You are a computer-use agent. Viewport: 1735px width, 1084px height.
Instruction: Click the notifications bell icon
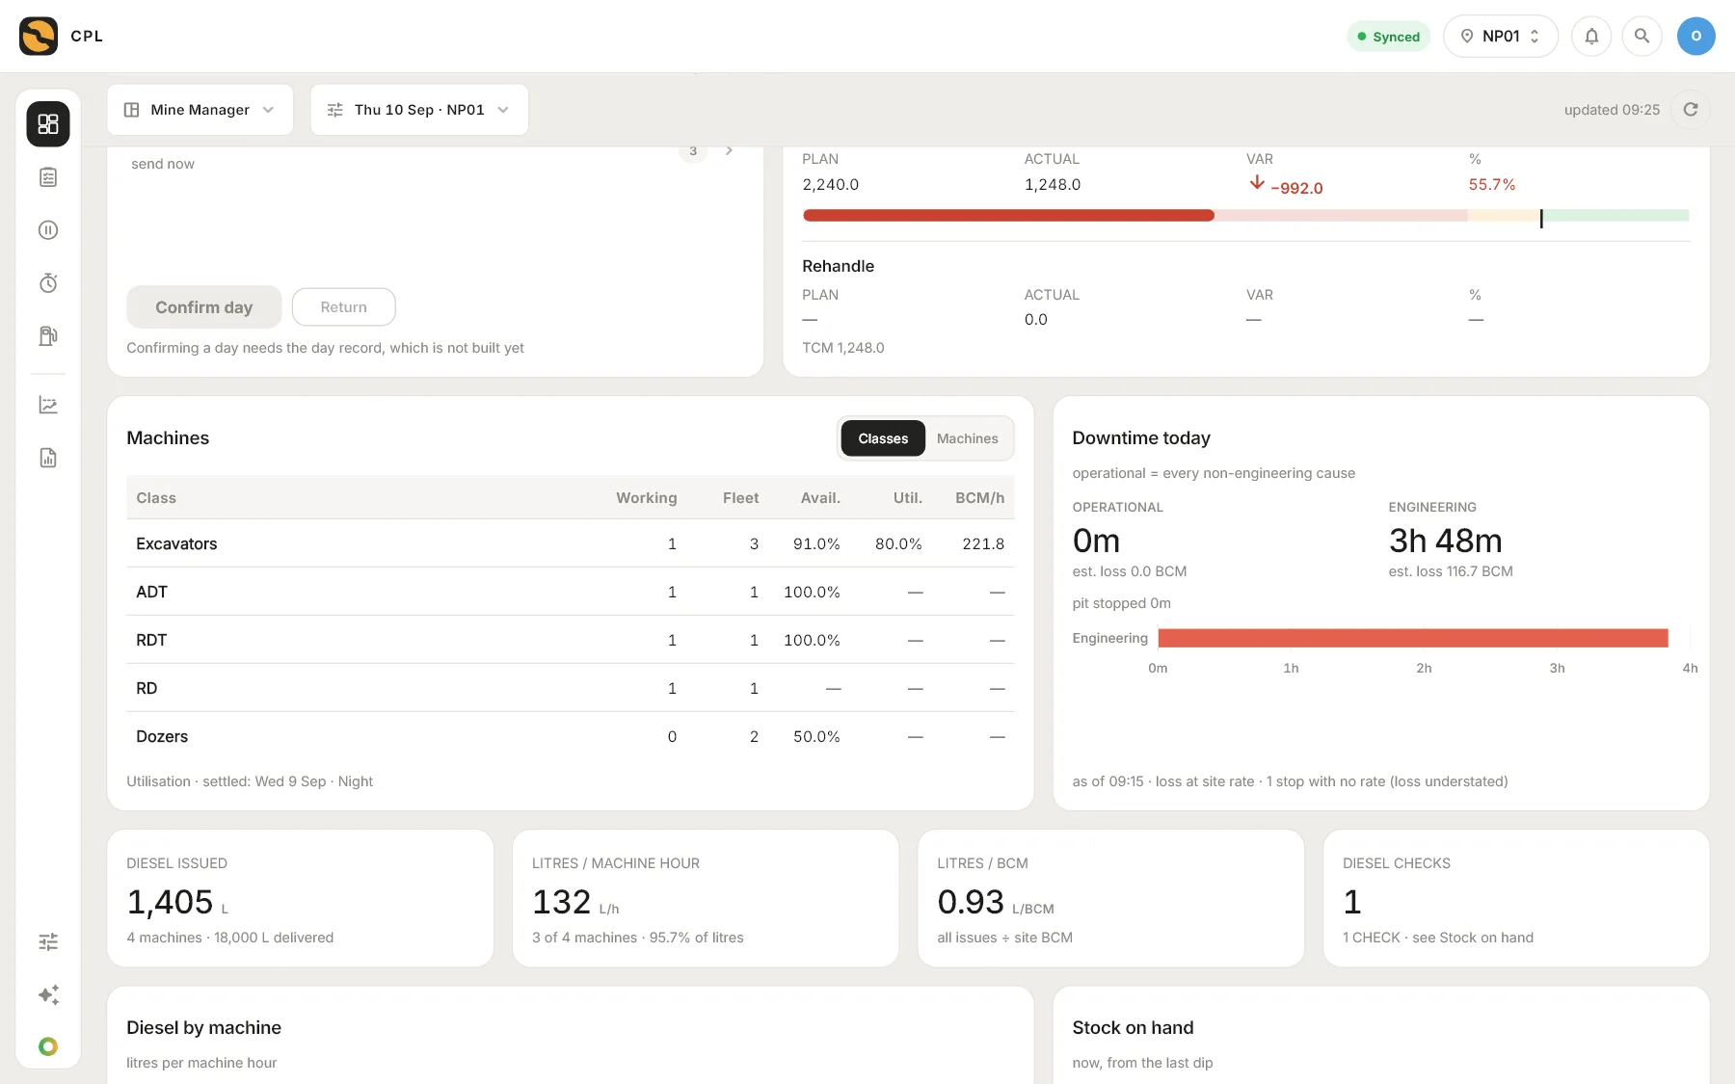click(1591, 37)
